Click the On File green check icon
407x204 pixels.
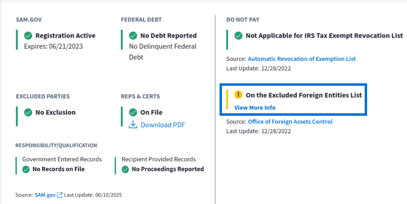tap(133, 112)
